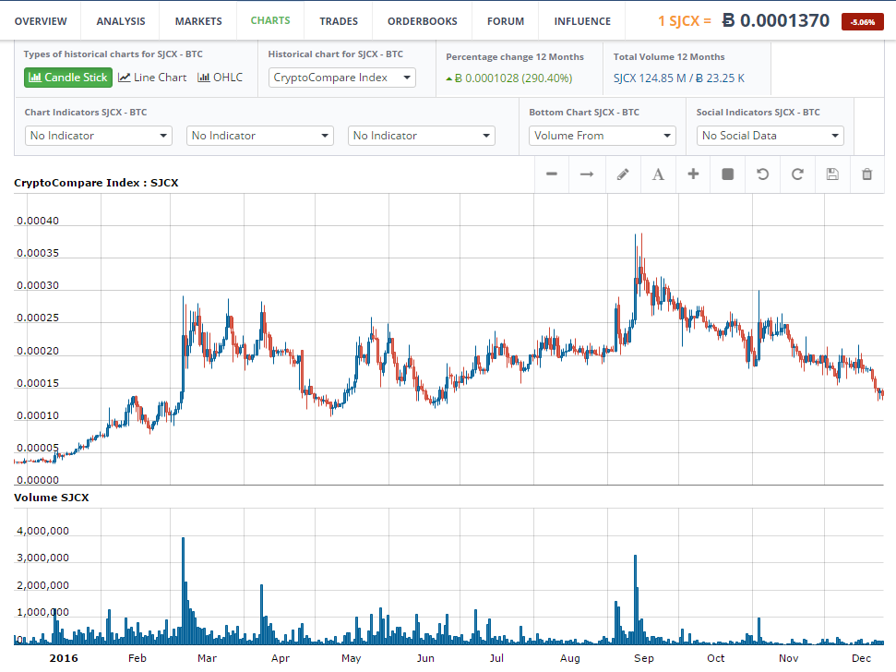The width and height of the screenshot is (896, 672).
Task: Switch to Candle Stick chart type
Action: 68,78
